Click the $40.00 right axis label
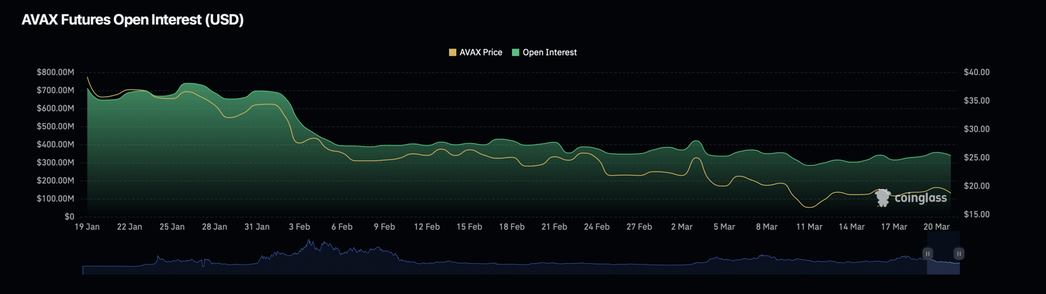This screenshot has height=294, width=1046. (x=977, y=72)
